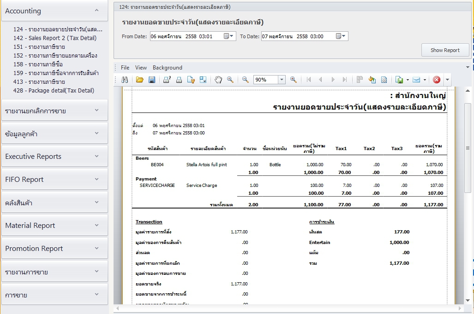
Task: Select the Hand pan tool
Action: [x=218, y=80]
